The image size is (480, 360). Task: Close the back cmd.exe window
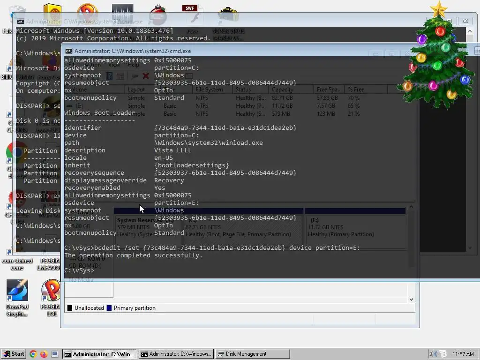[465, 21]
